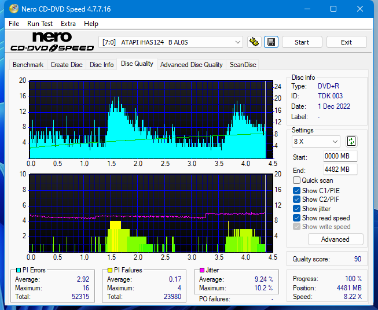
Task: Click PI Errors maximum 16
Action: pyautogui.click(x=86, y=288)
